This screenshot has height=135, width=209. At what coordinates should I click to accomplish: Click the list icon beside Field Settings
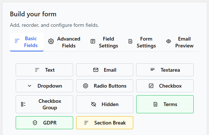pos(93,41)
